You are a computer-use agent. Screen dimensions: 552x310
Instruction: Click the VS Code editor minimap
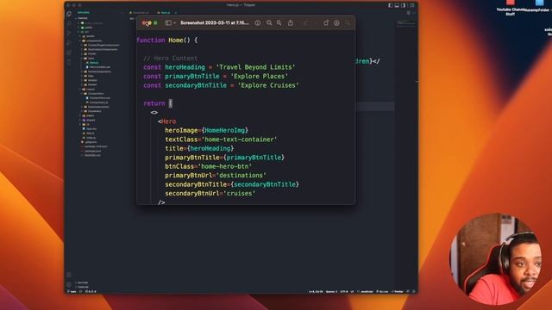click(x=406, y=23)
